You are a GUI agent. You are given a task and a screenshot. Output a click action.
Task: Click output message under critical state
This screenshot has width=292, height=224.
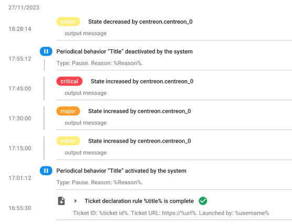coord(85,93)
